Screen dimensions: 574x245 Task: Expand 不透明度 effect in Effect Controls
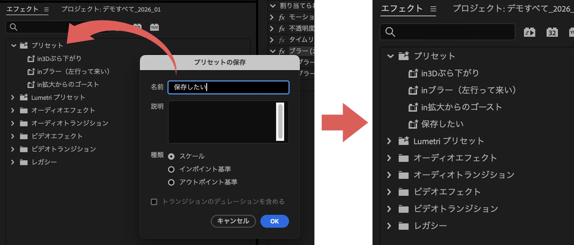tap(272, 29)
